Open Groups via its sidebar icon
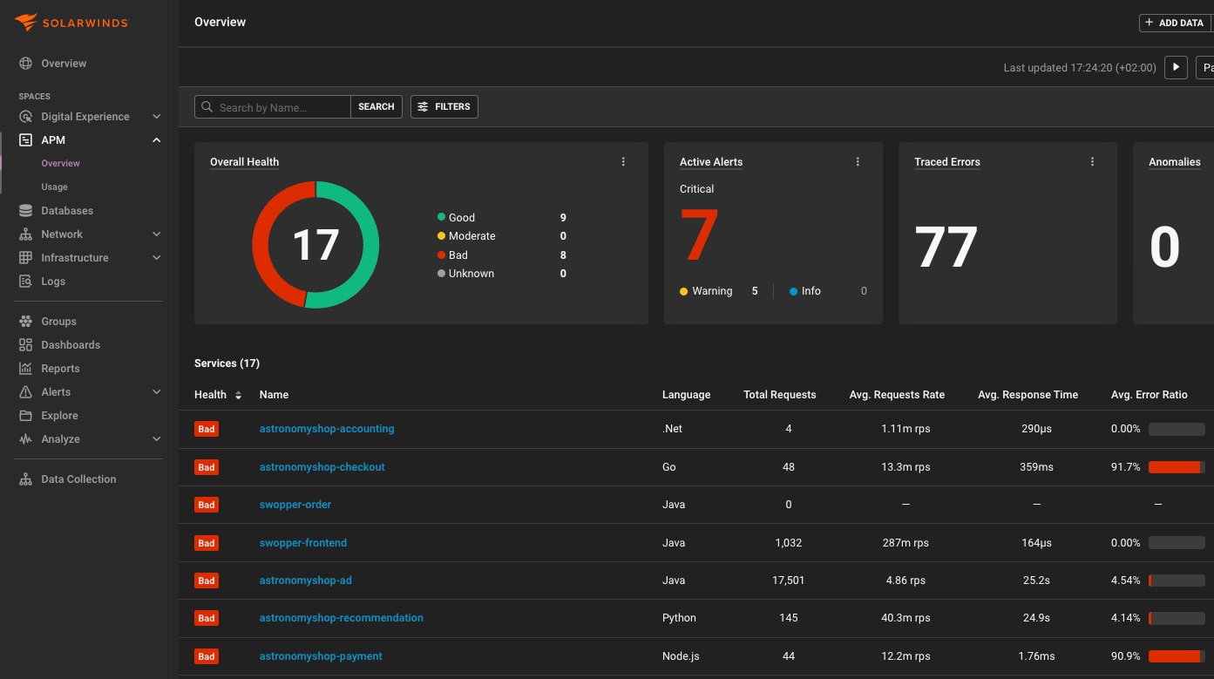Screen dimensions: 1214x679 [25, 322]
